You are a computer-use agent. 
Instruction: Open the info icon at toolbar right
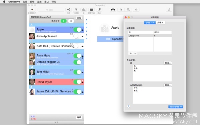pos(169,10)
